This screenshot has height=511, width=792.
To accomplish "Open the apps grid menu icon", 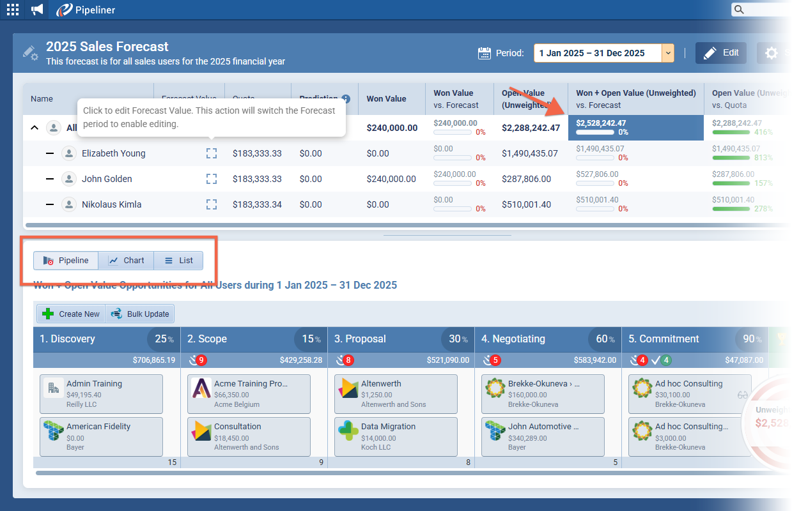I will click(13, 10).
